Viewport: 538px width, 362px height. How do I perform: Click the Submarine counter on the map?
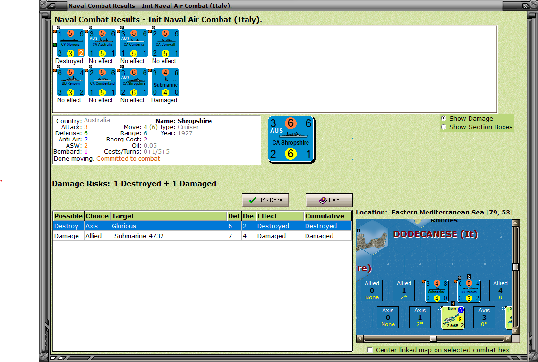(436, 291)
